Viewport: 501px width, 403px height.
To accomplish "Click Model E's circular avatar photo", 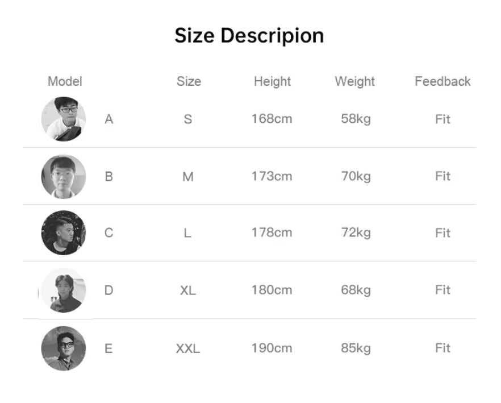I will click(64, 348).
